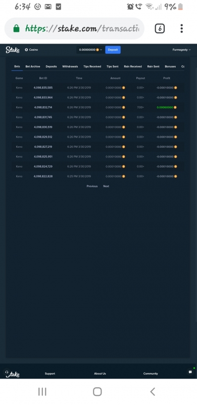Switch to the Deposits tab
This screenshot has width=197, height=405.
(52, 66)
